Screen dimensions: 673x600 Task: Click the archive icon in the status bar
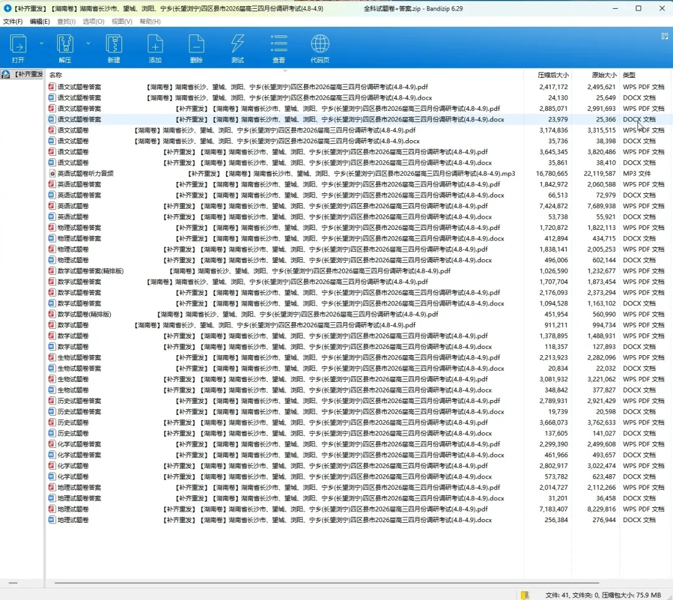[524, 595]
